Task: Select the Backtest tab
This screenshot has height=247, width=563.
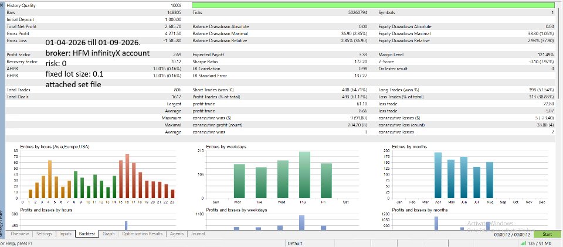Action: click(x=87, y=234)
